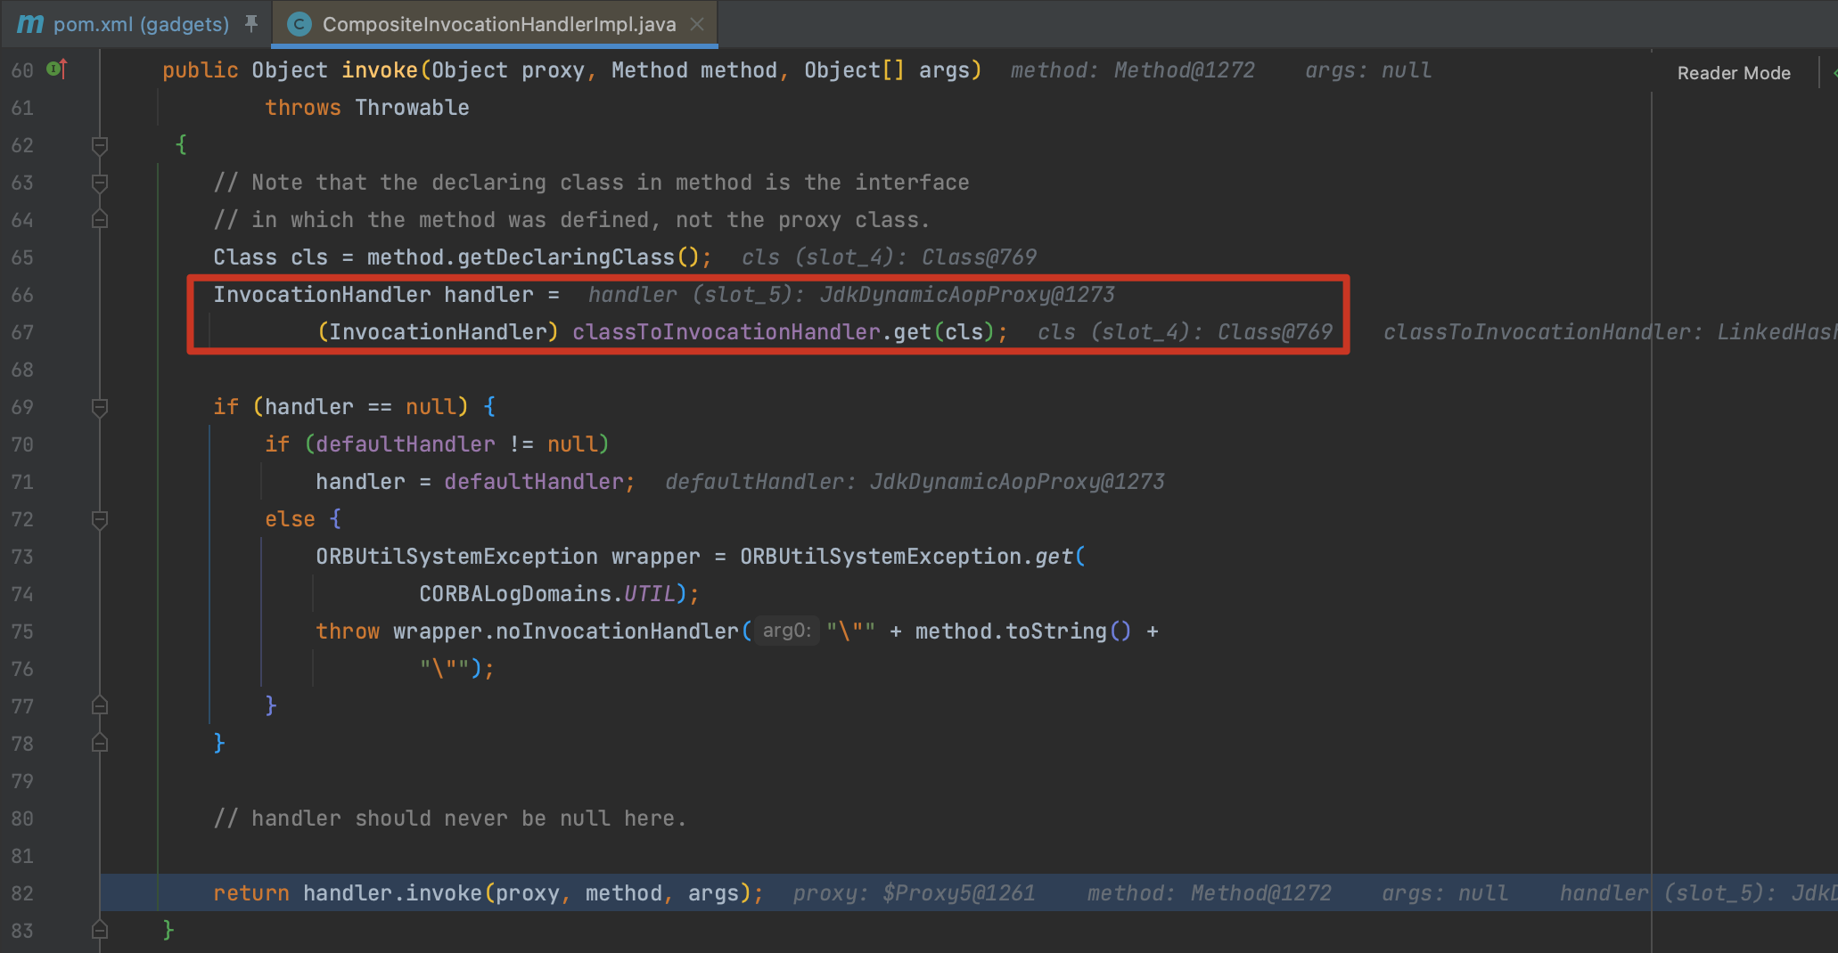The height and width of the screenshot is (953, 1838).
Task: Click the throws Throwable clause on line 61
Action: [x=367, y=108]
